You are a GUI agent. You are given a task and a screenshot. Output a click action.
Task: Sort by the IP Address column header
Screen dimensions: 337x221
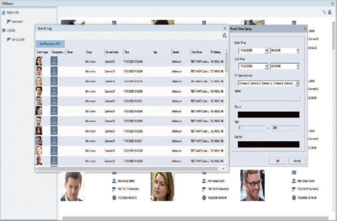[x=216, y=52]
